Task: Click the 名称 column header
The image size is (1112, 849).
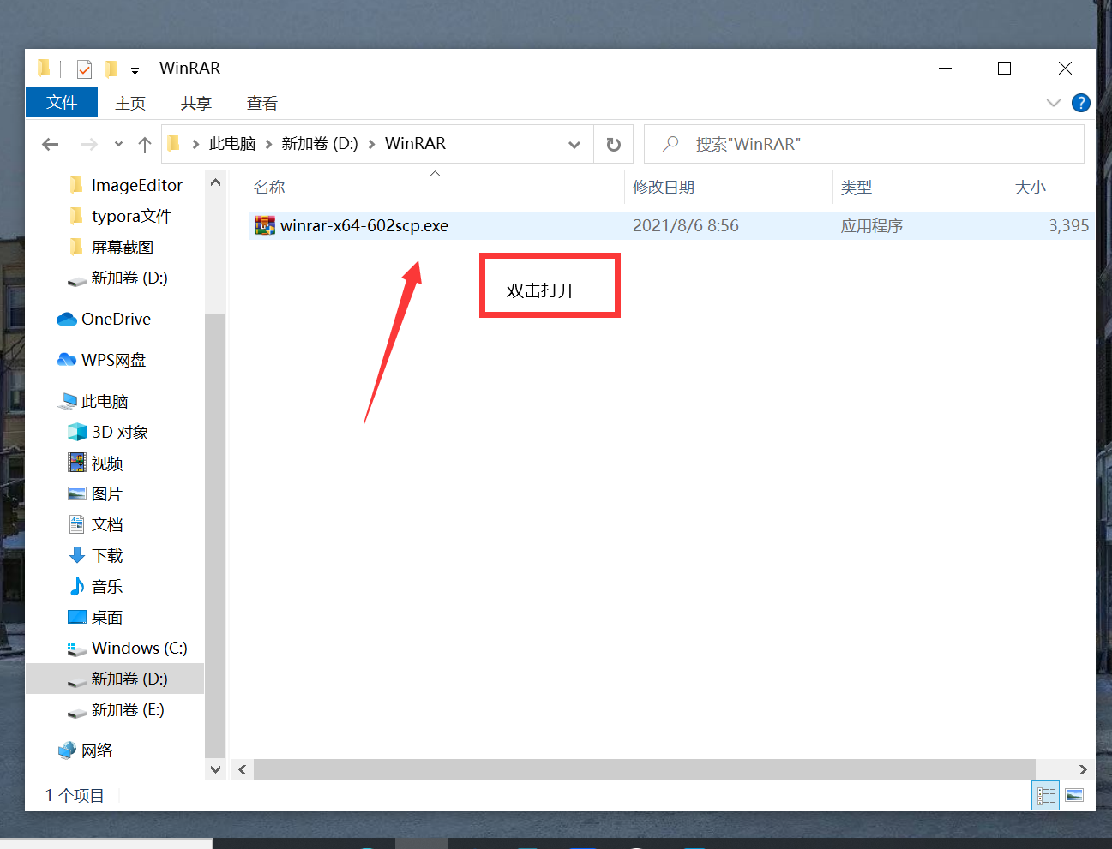Action: pyautogui.click(x=268, y=187)
